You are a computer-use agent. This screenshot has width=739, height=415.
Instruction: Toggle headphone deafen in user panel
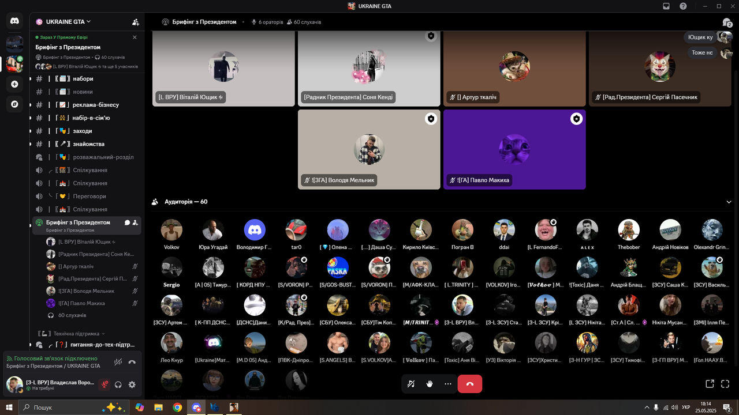[x=118, y=384]
